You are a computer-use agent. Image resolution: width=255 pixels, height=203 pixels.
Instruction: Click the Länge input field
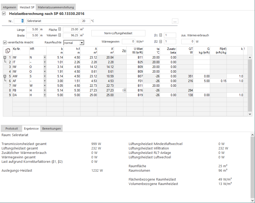click(x=33, y=30)
